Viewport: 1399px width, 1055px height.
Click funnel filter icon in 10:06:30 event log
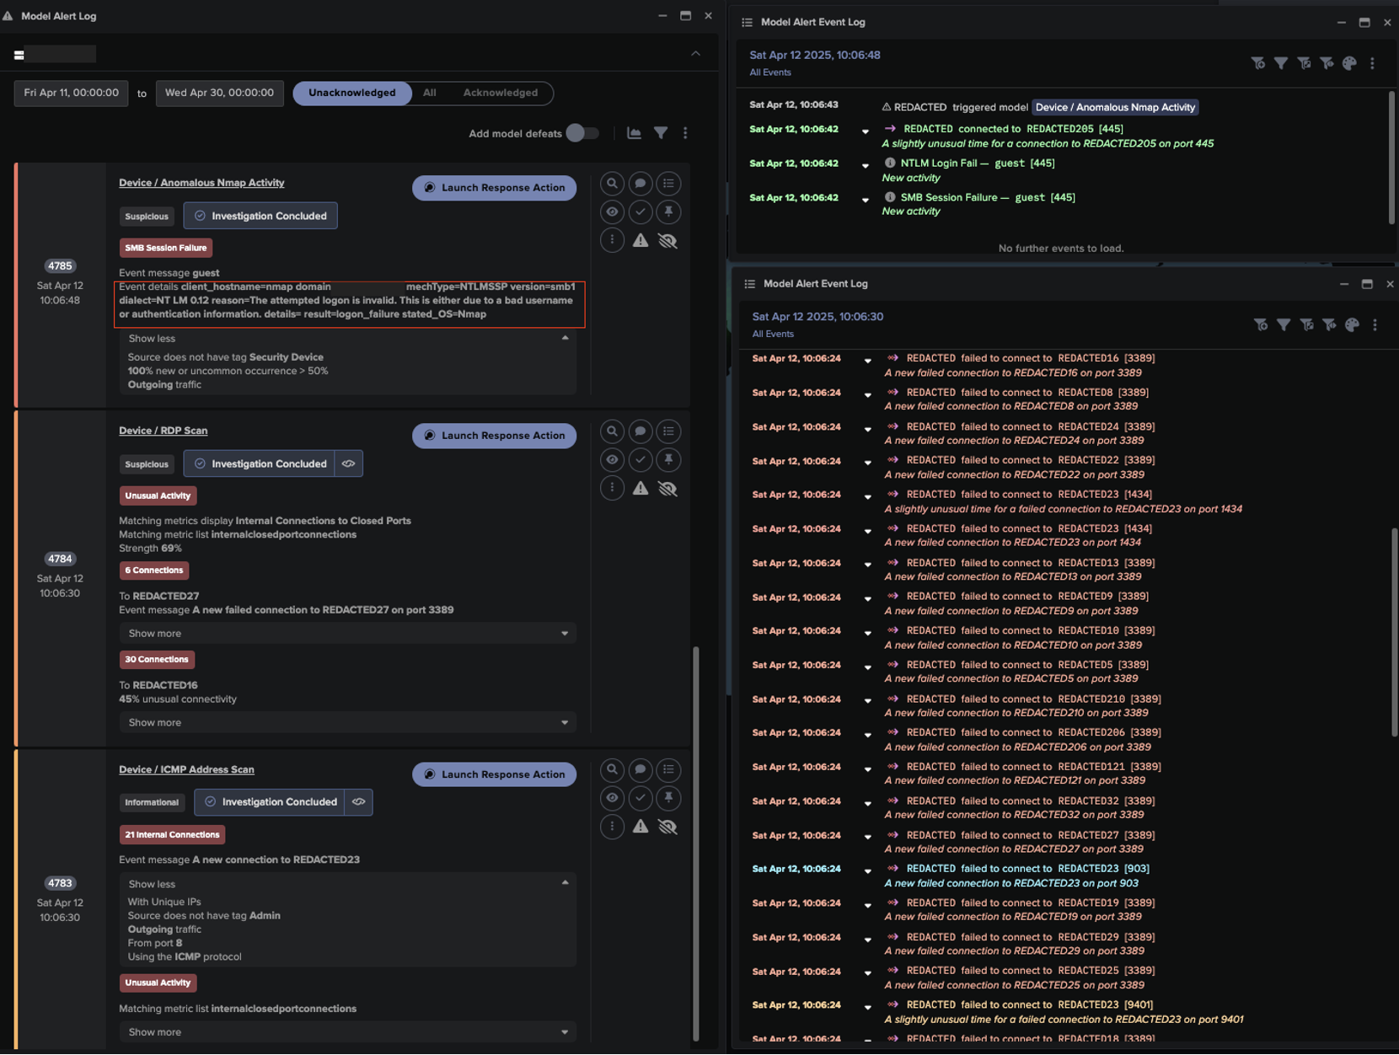1284,324
